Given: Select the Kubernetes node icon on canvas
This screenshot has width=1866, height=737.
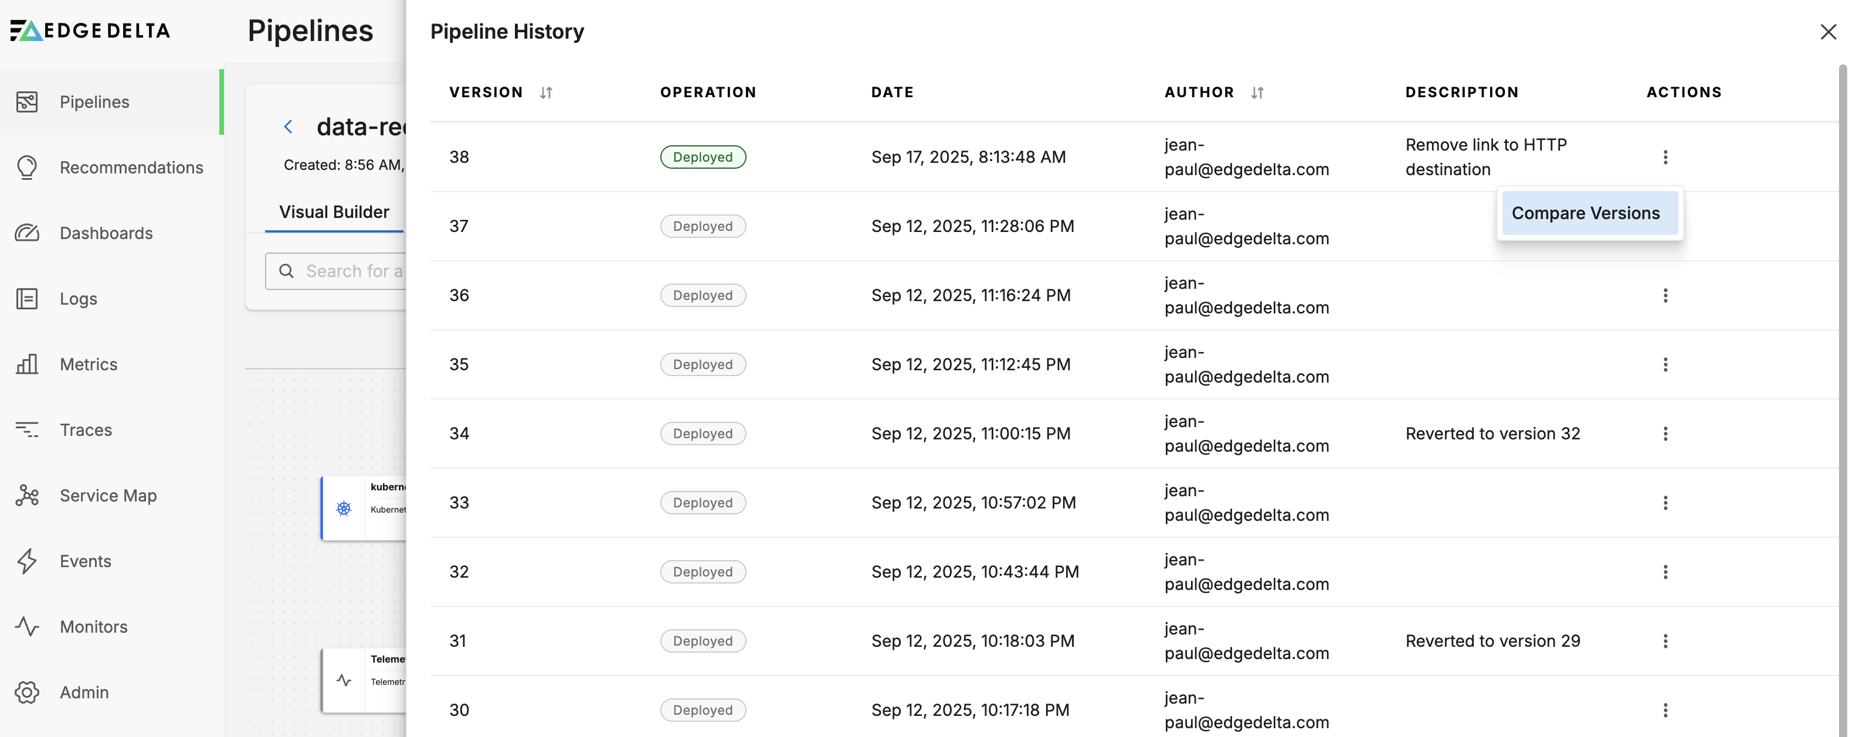Looking at the screenshot, I should click(x=344, y=509).
